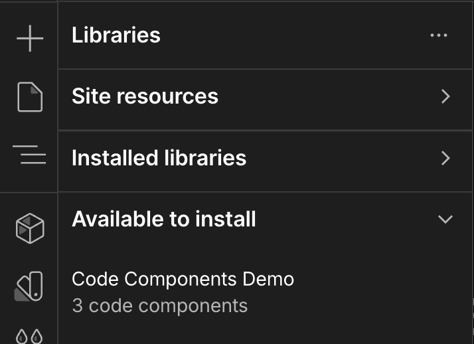Click the Installed libraries label
474x344 pixels.
(159, 158)
